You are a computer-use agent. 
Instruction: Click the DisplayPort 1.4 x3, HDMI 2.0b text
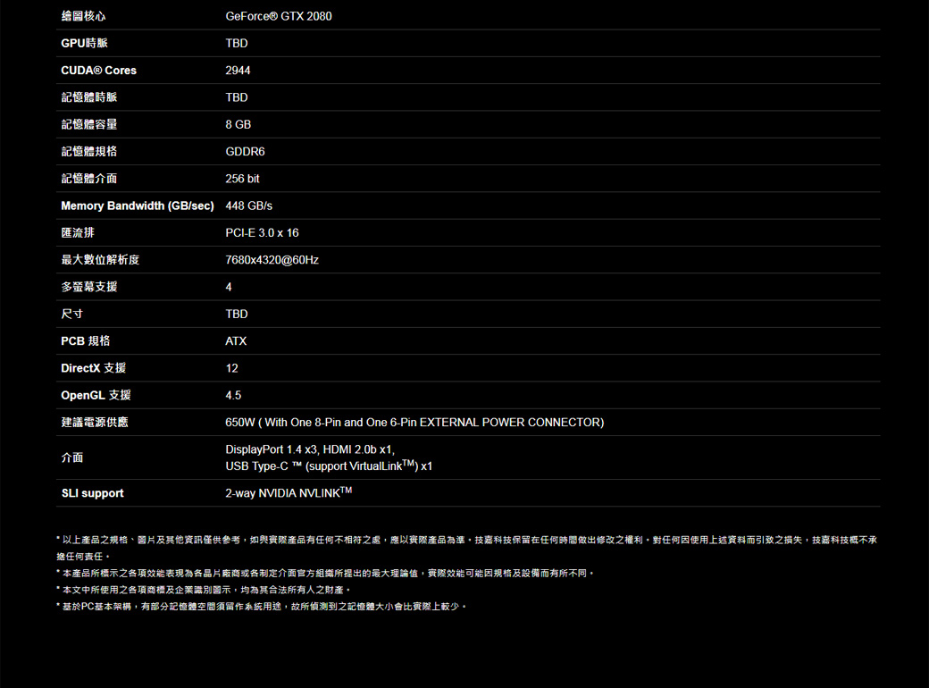[309, 449]
